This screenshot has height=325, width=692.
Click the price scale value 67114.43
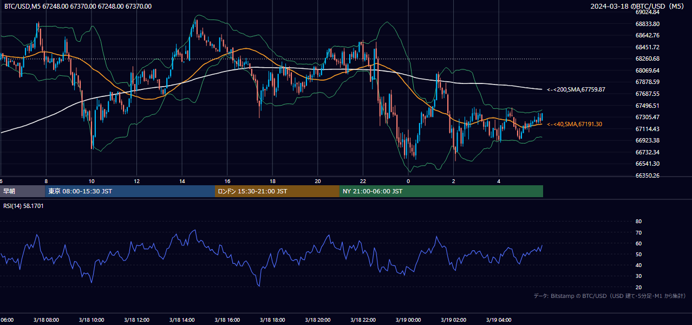[x=648, y=129]
